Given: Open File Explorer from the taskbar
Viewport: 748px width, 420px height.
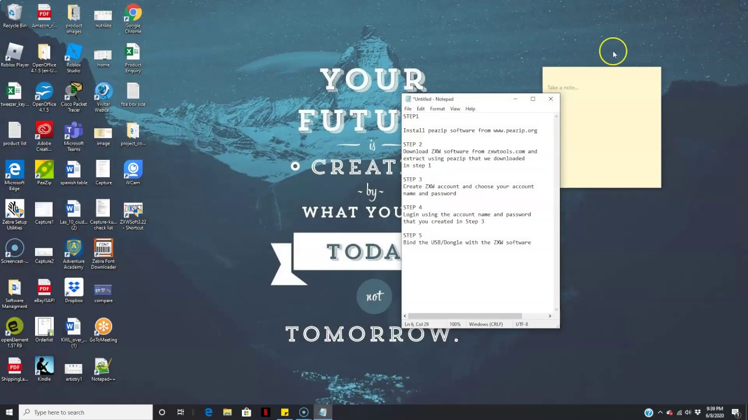Looking at the screenshot, I should click(227, 412).
